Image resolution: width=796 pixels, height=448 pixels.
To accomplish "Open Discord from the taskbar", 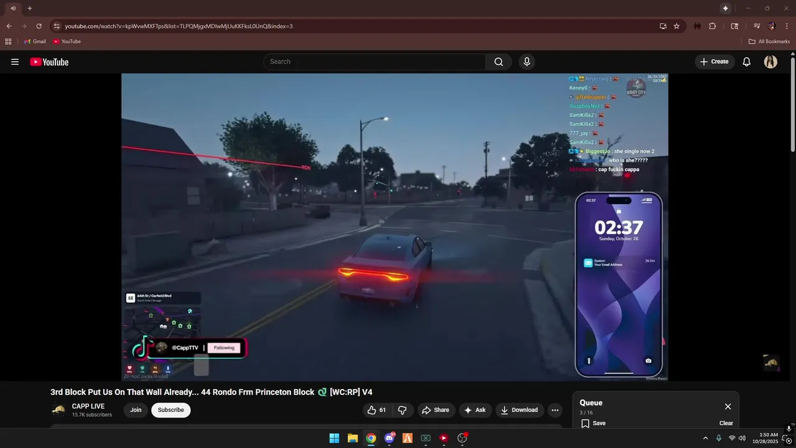I will point(389,438).
